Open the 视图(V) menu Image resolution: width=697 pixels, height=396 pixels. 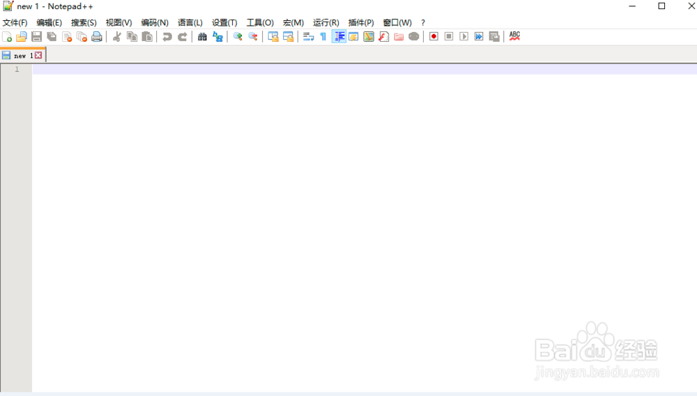point(118,23)
